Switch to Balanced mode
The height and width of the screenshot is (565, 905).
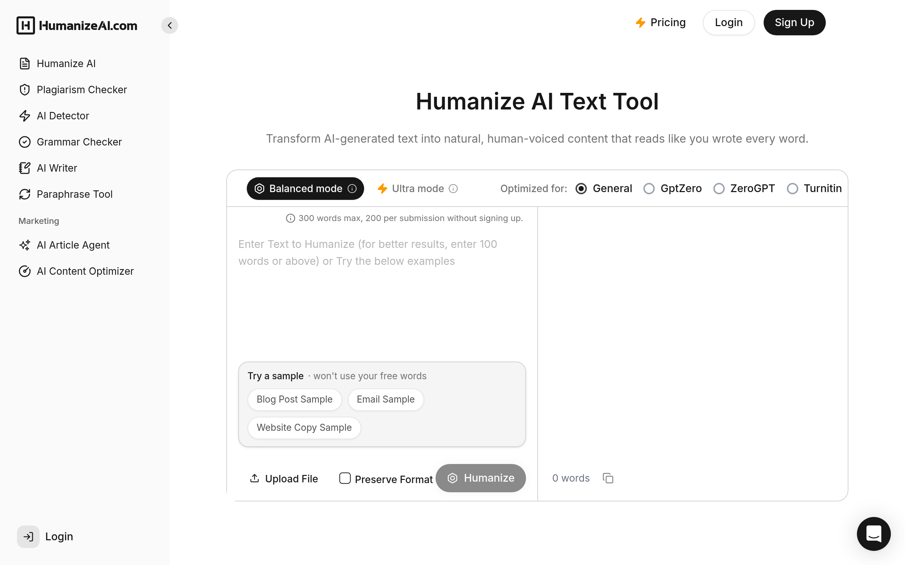(x=305, y=189)
